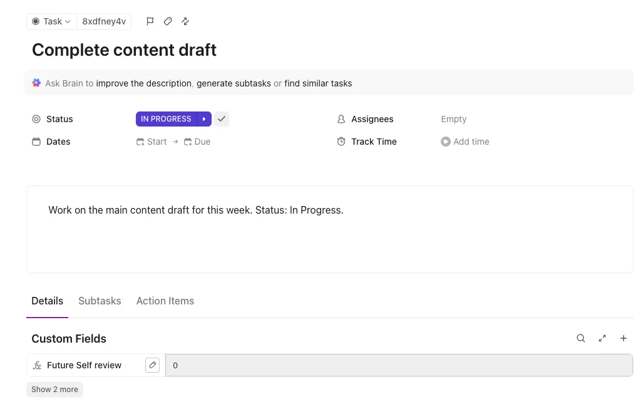Click the Brain AI sparkle icon
This screenshot has height=404, width=643.
point(36,83)
